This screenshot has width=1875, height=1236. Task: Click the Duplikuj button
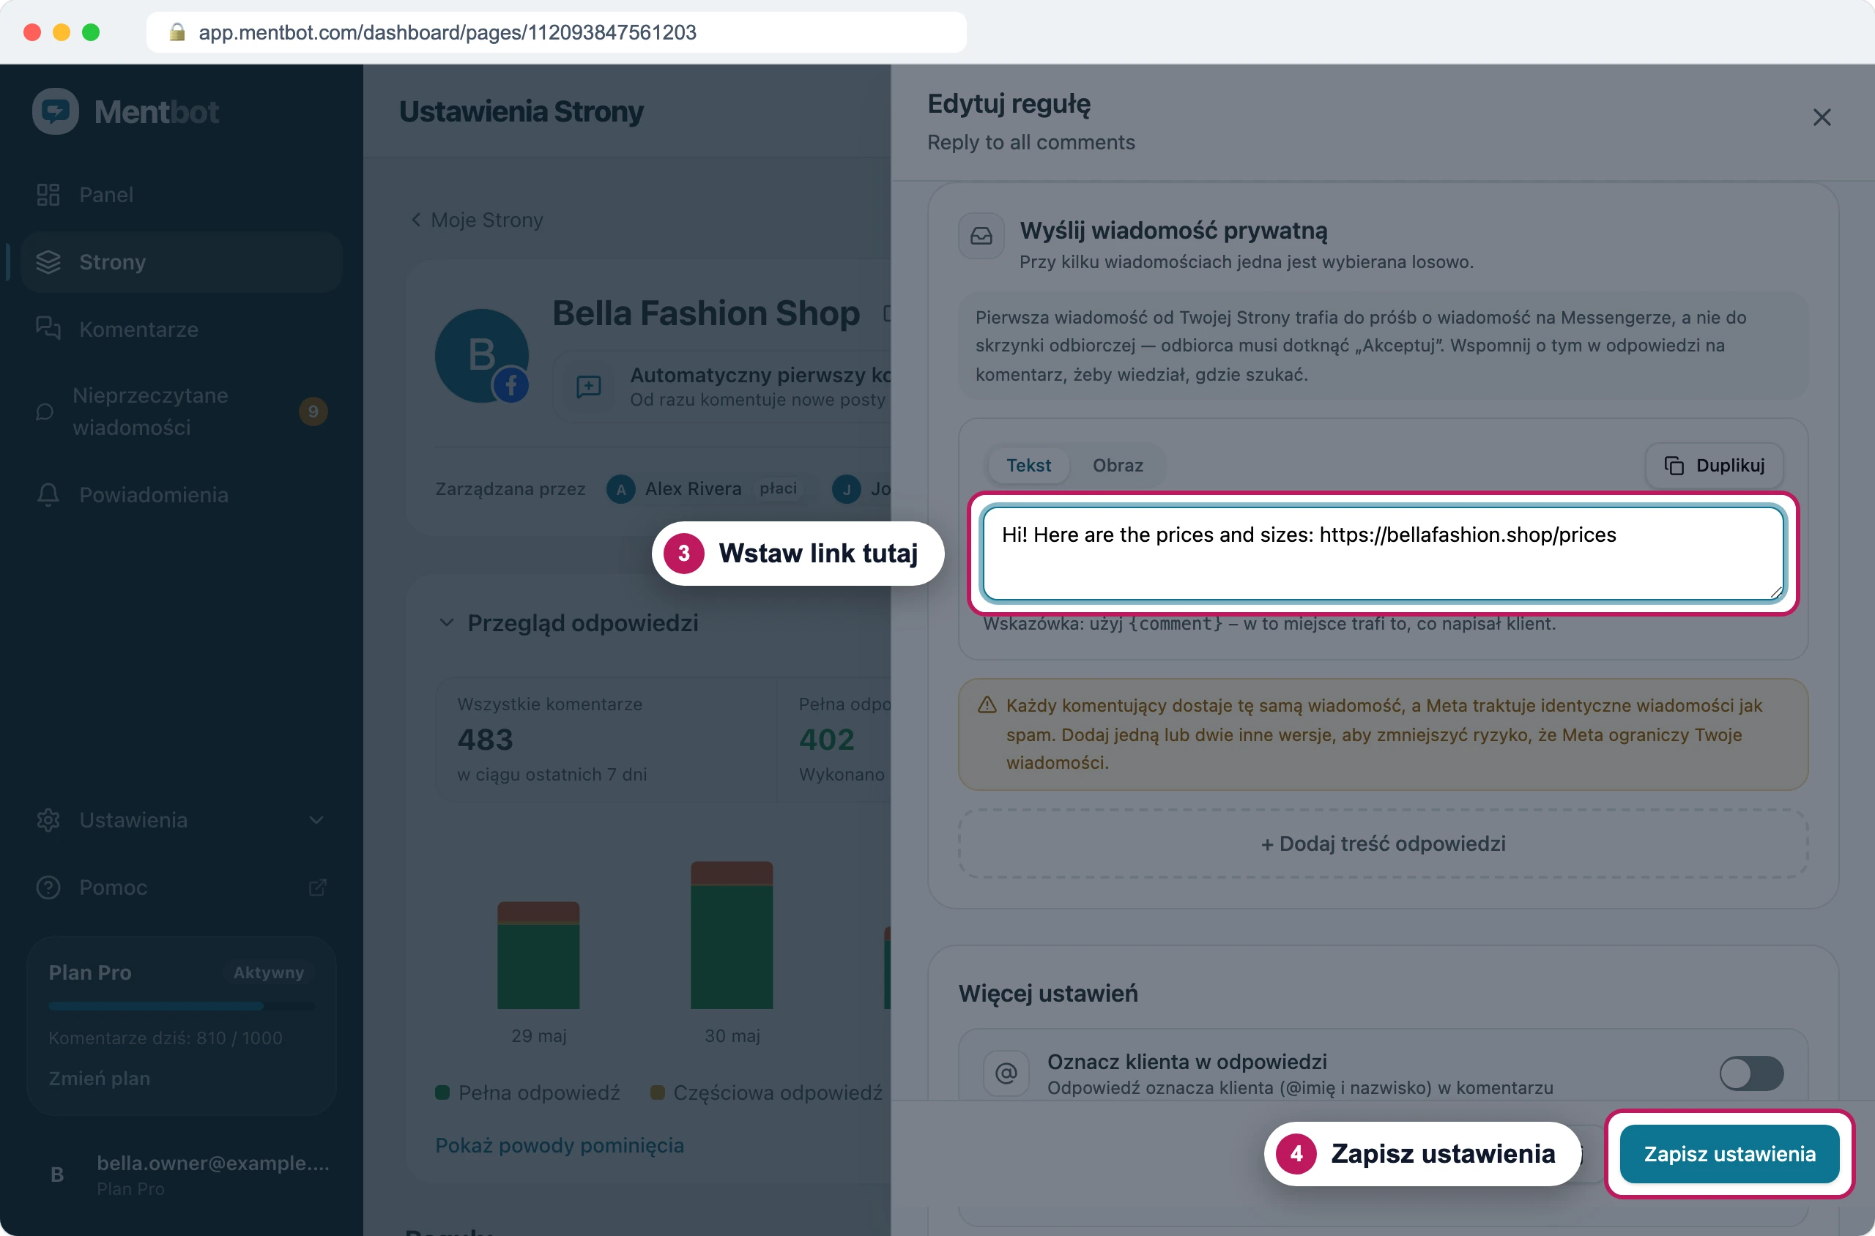click(1714, 465)
